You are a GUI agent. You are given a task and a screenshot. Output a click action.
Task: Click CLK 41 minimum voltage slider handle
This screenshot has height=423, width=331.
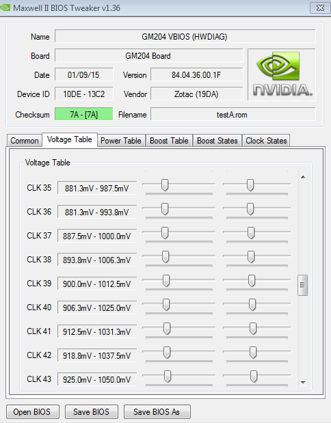pos(167,329)
